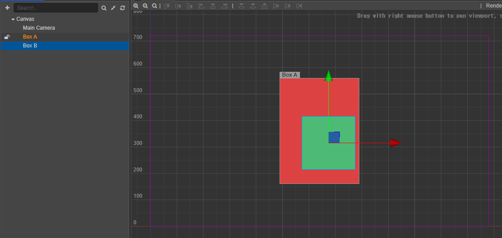The image size is (502, 238).
Task: Zoom in the scene view
Action: pyautogui.click(x=136, y=6)
